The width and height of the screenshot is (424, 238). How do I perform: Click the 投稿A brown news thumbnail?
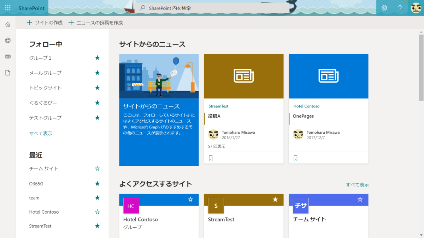pyautogui.click(x=244, y=77)
